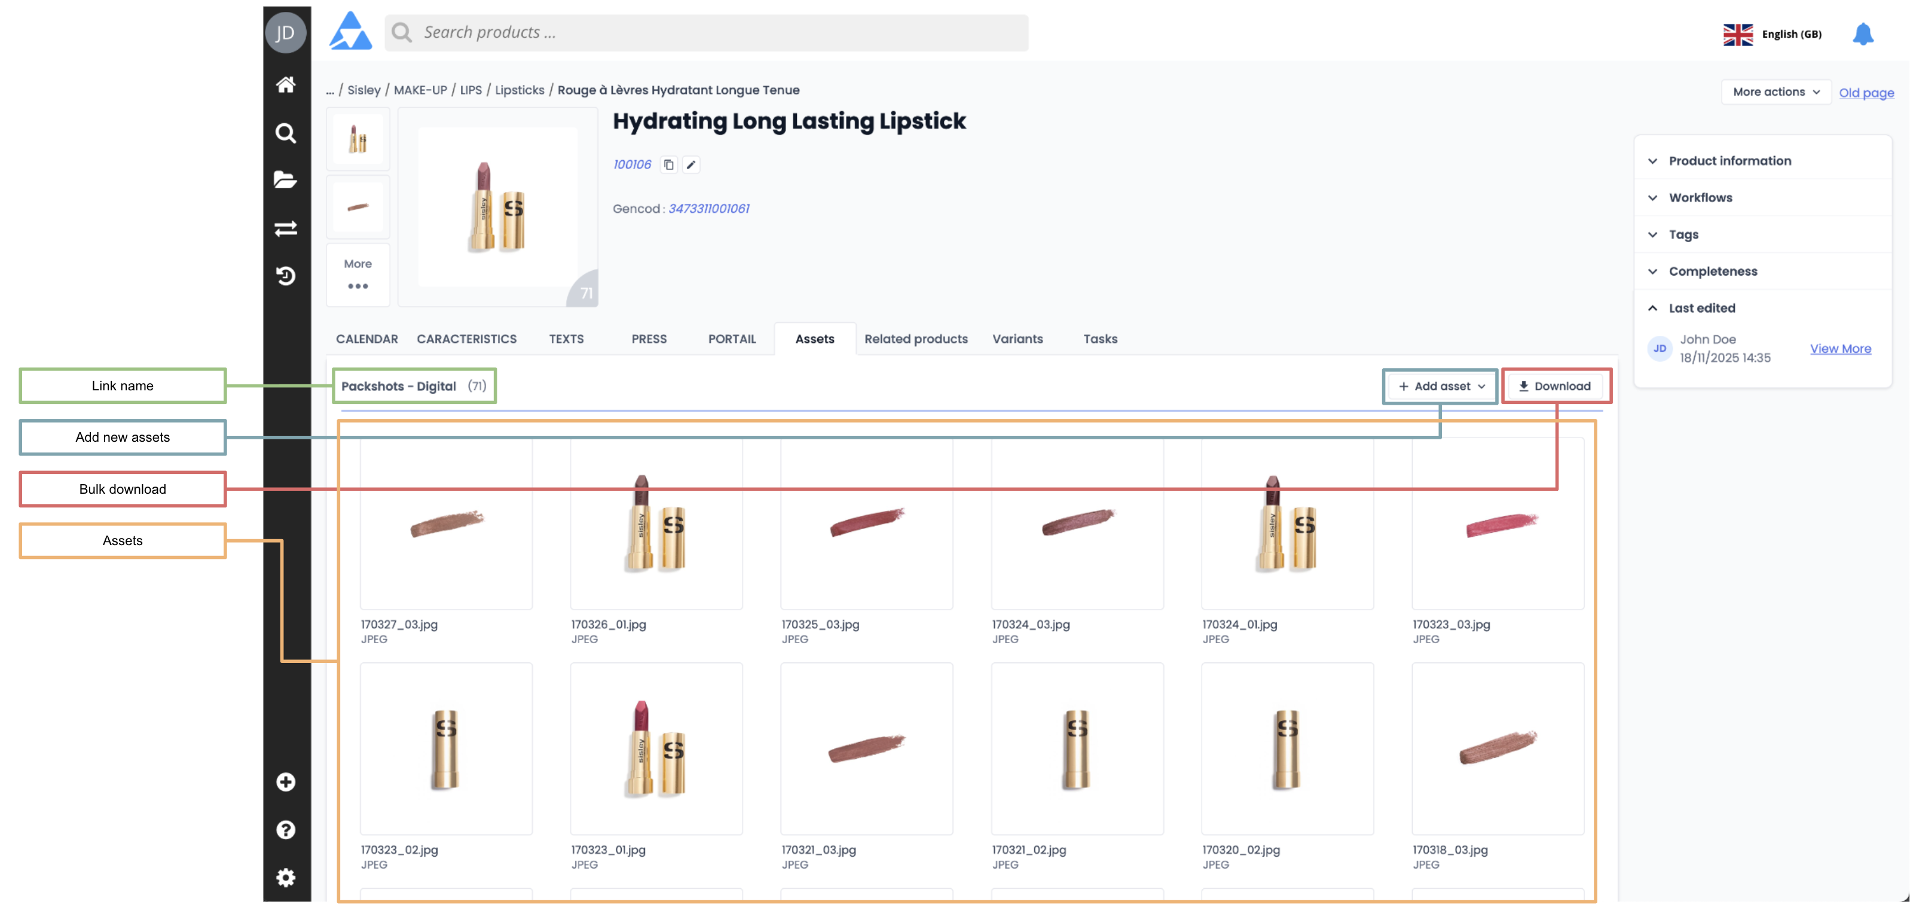Open the settings gear icon

(x=285, y=877)
